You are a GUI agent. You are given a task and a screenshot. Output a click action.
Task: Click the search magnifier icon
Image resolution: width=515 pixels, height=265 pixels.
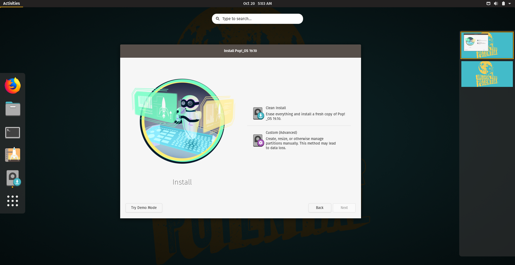(x=218, y=19)
